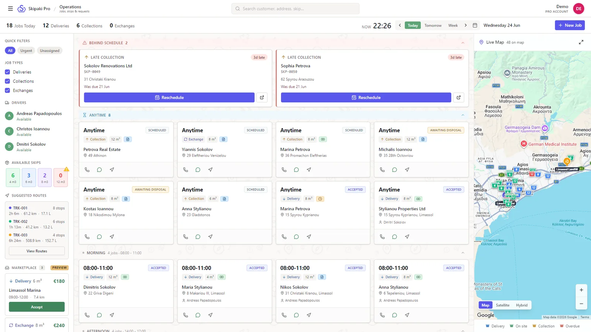
Task: Collapse the Behind Schedule section
Action: pyautogui.click(x=463, y=43)
